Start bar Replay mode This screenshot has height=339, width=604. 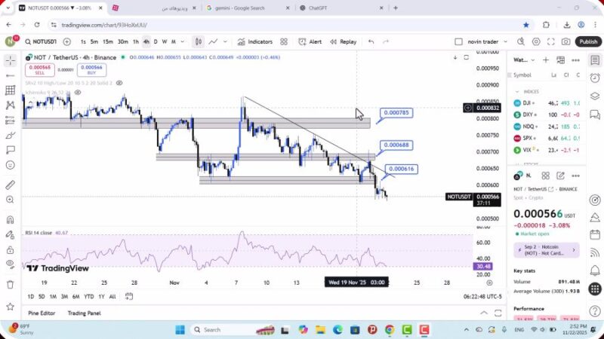tap(343, 41)
